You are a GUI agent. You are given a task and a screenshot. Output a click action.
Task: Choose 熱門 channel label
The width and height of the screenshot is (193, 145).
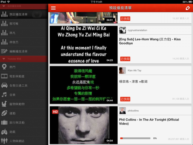[x=12, y=67]
